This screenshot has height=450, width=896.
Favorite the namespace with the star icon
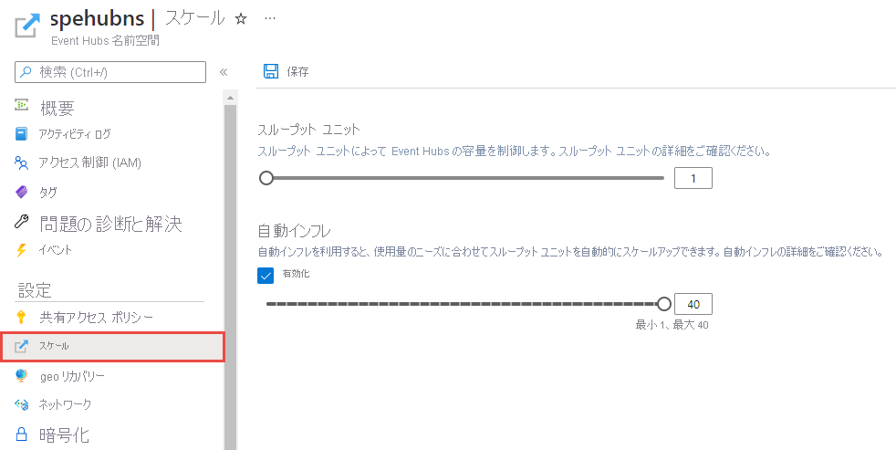tap(241, 19)
